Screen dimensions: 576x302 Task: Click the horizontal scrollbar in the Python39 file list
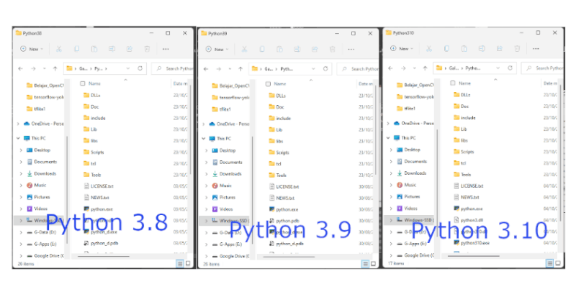[x=289, y=257]
